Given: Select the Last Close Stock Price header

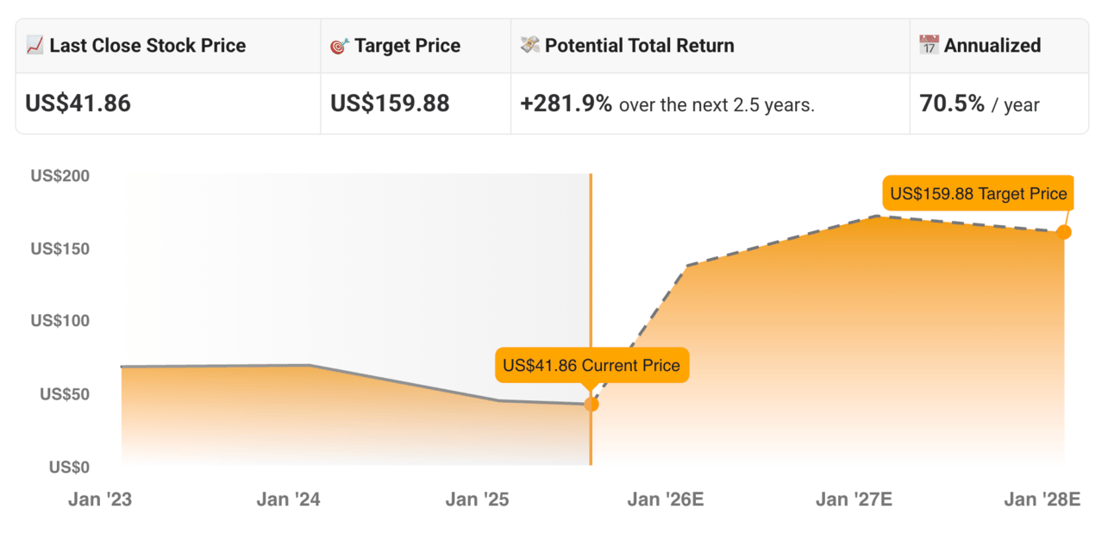Looking at the screenshot, I should coord(147,46).
